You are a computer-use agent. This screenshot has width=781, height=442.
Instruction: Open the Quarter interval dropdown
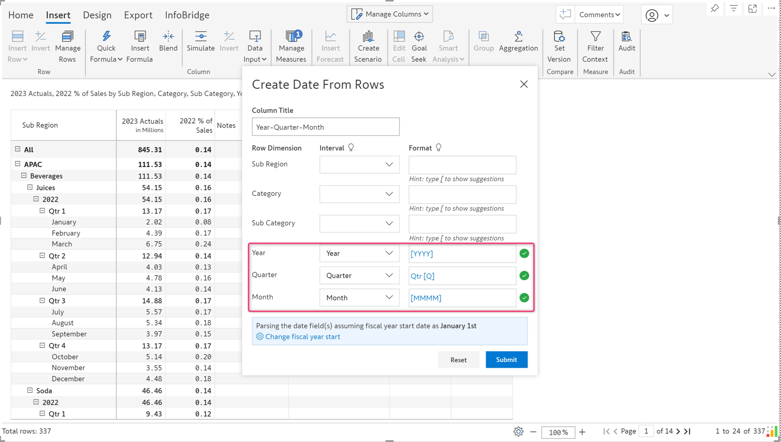[x=359, y=276]
